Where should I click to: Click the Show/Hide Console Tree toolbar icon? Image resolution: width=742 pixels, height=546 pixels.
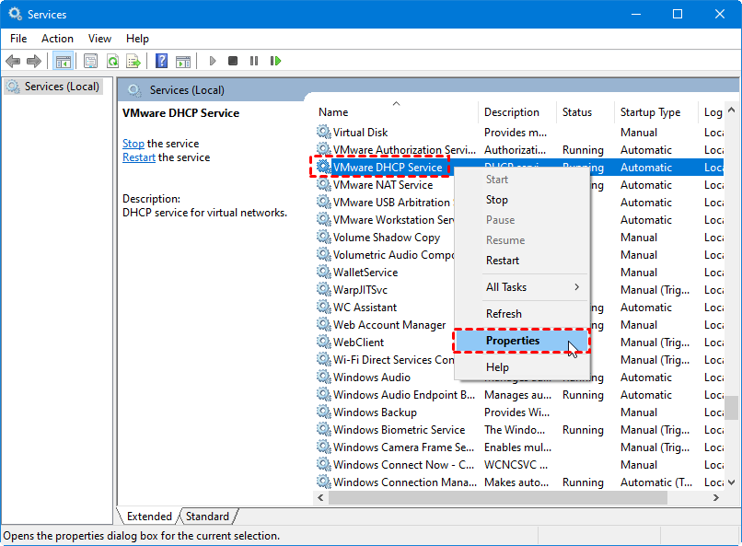(x=64, y=62)
